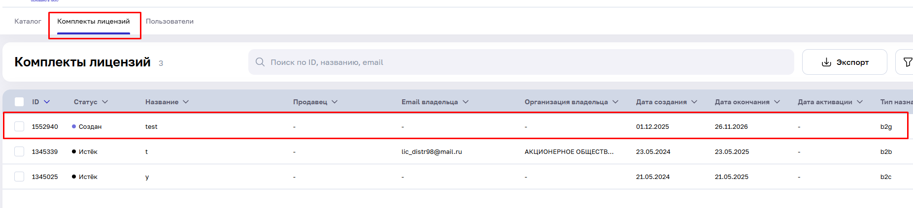Image resolution: width=913 pixels, height=208 pixels.
Task: Open the Email владельца column dropdown
Action: coord(466,102)
